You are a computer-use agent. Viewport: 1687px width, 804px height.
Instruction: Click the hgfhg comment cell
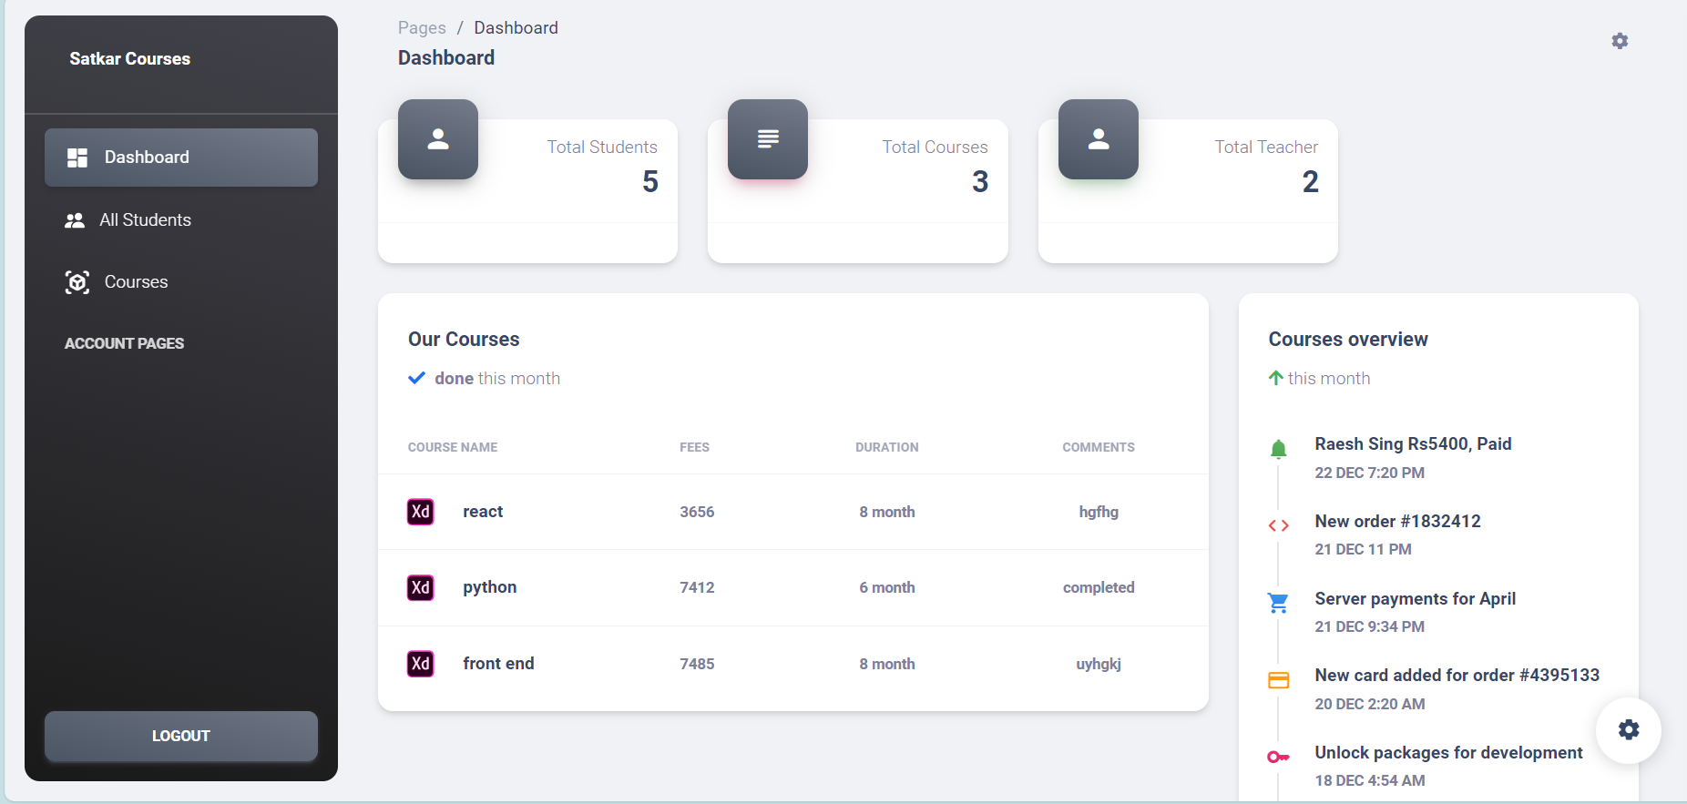point(1099,512)
